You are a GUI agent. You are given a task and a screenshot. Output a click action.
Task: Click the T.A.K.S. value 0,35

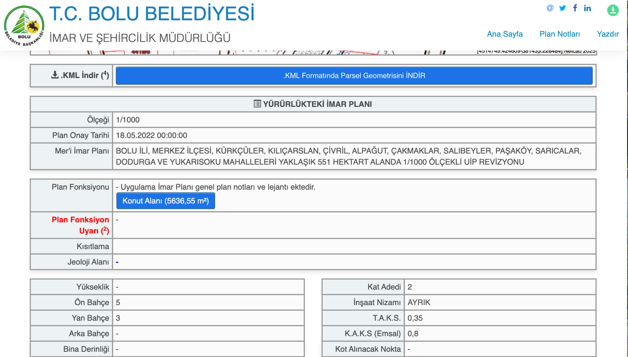[x=415, y=318]
